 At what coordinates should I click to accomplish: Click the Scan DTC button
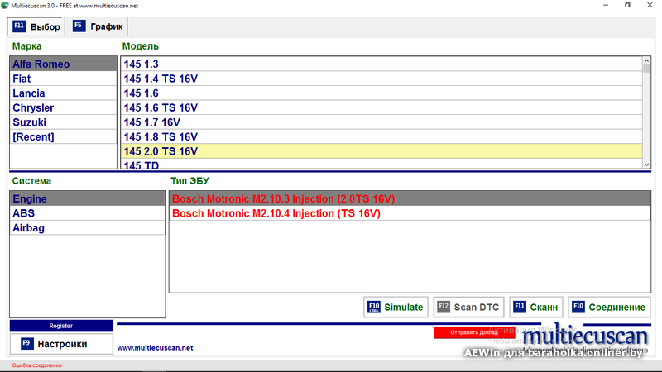(x=468, y=307)
